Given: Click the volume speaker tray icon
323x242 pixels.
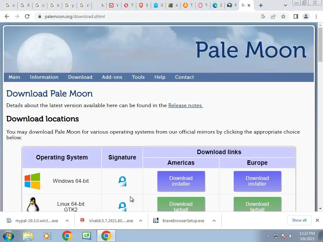Looking at the screenshot, I should [291, 236].
